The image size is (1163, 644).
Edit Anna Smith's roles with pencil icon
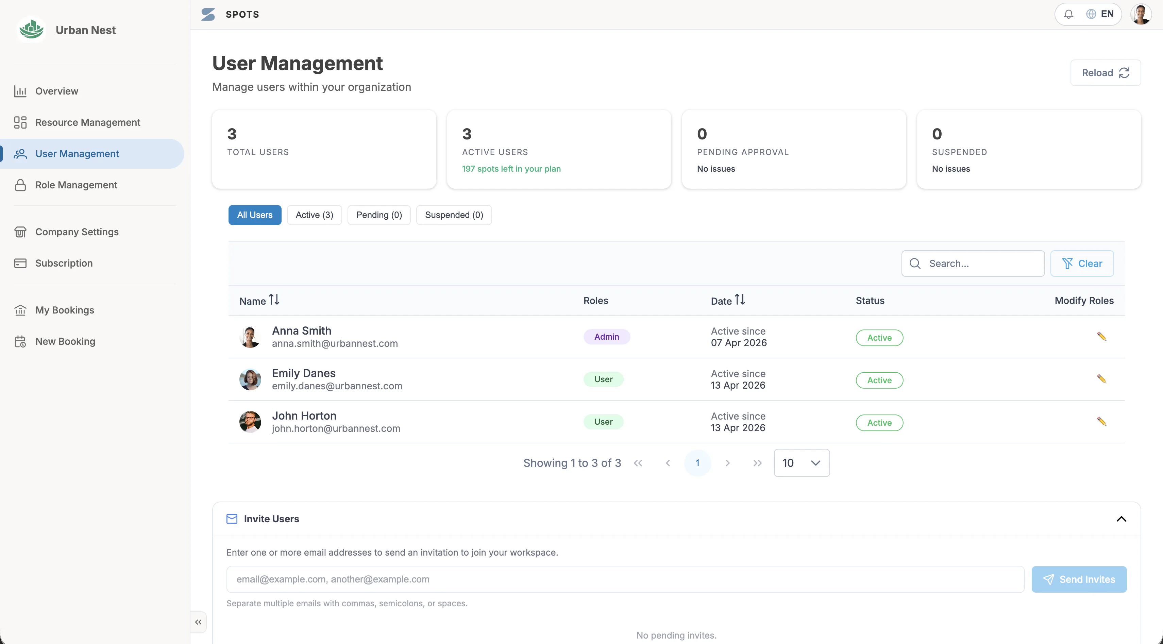point(1101,337)
